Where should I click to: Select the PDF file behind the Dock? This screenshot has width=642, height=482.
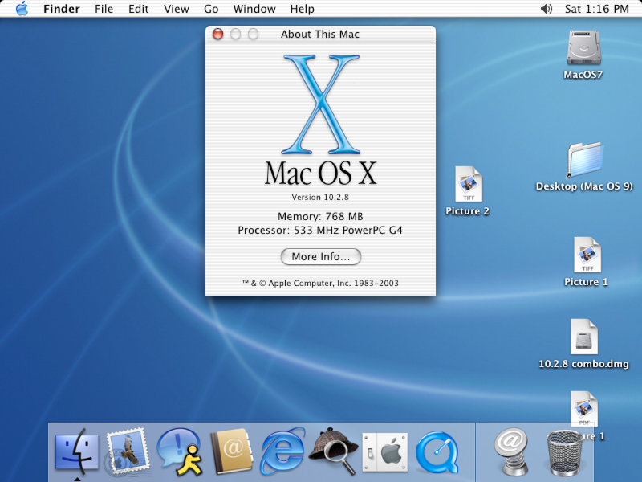tap(584, 409)
